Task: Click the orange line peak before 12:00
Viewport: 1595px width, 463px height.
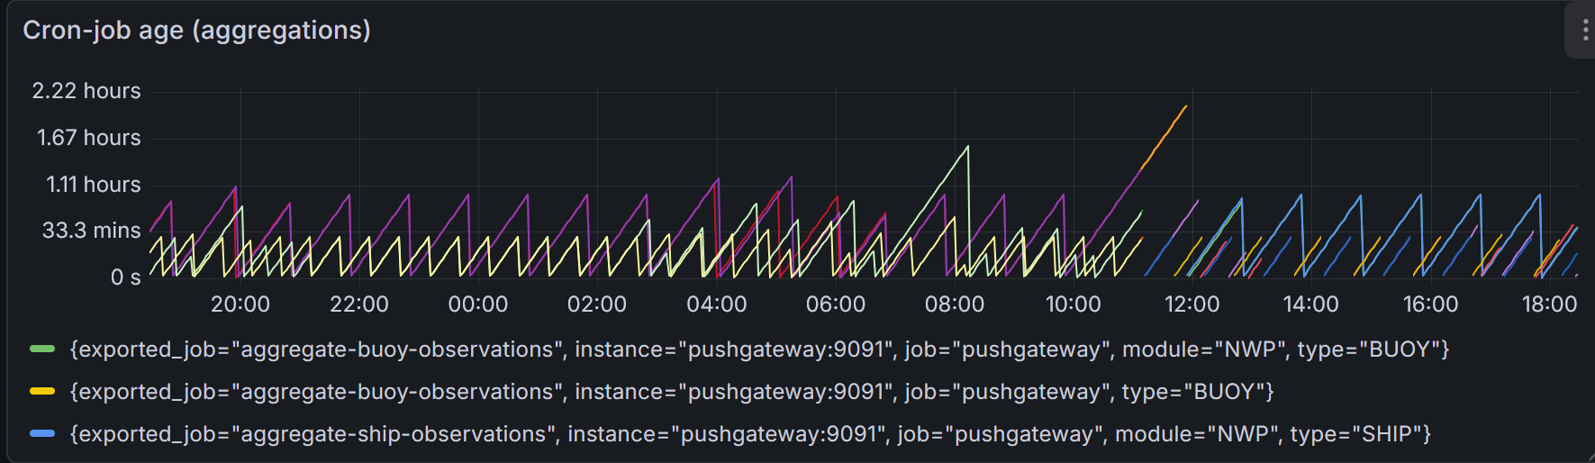Action: [x=1185, y=107]
